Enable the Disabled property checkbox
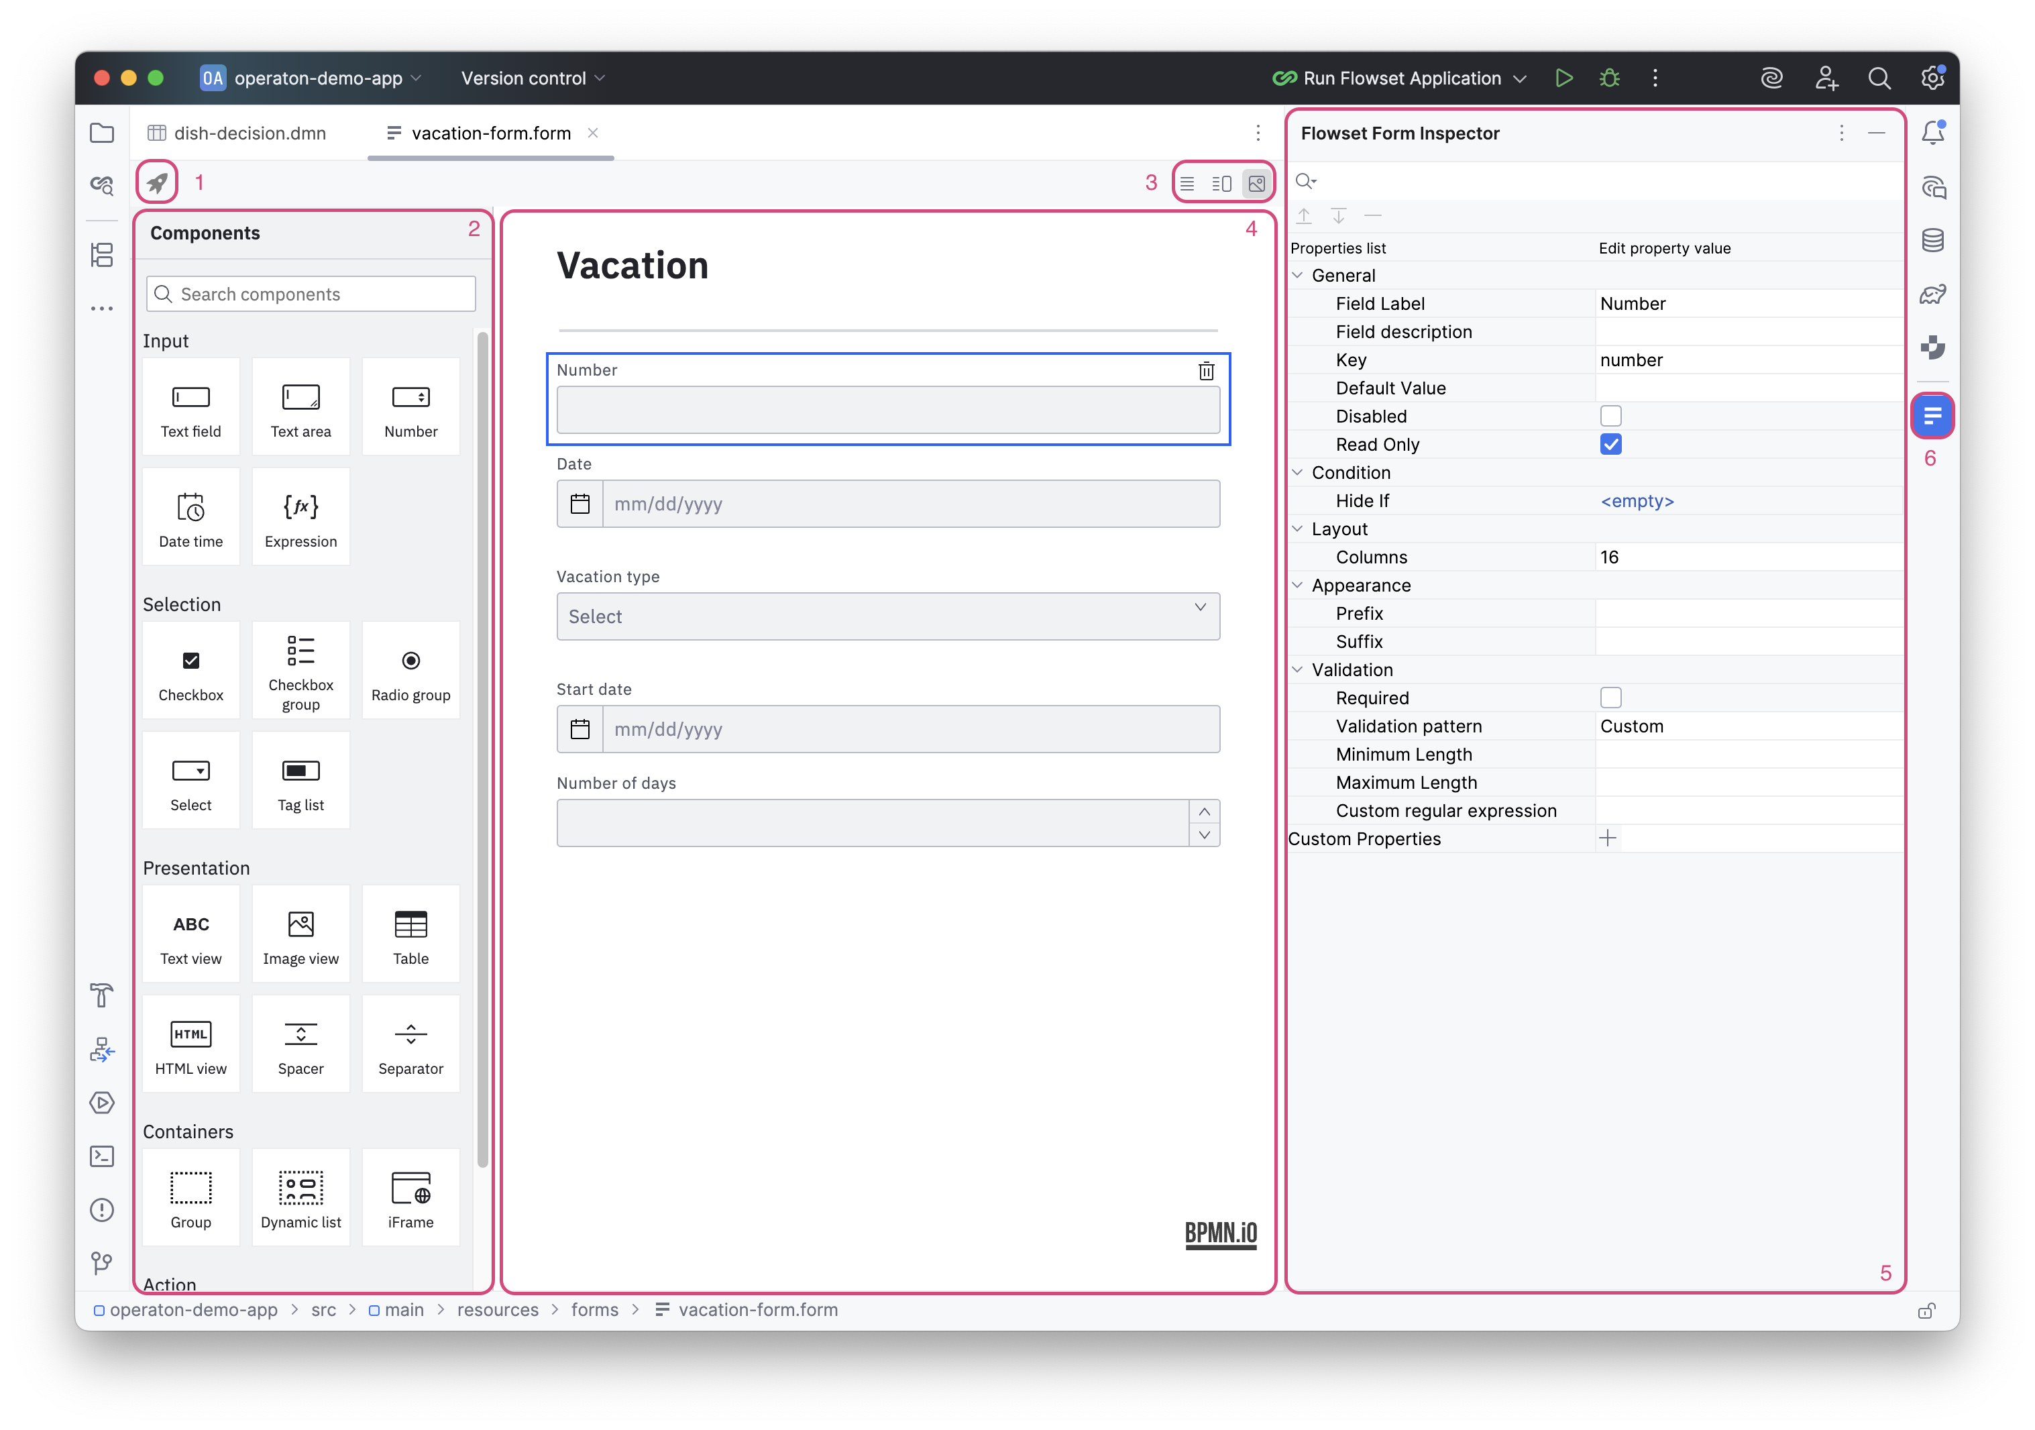Viewport: 2035px width, 1430px height. [1610, 416]
